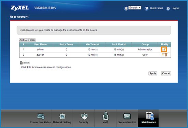Click the Group column header
Viewport: 188px width, 128px height.
pyautogui.click(x=145, y=44)
